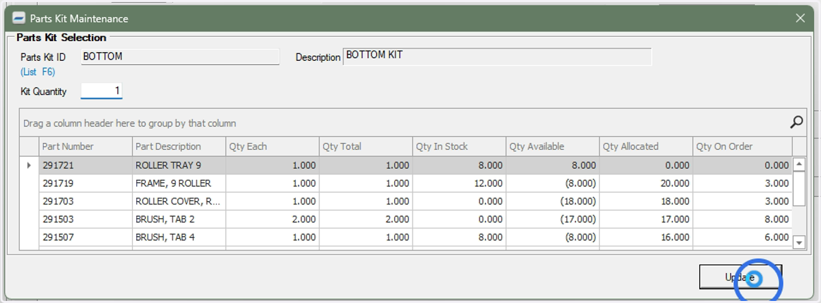Select part number 291503

(x=86, y=219)
